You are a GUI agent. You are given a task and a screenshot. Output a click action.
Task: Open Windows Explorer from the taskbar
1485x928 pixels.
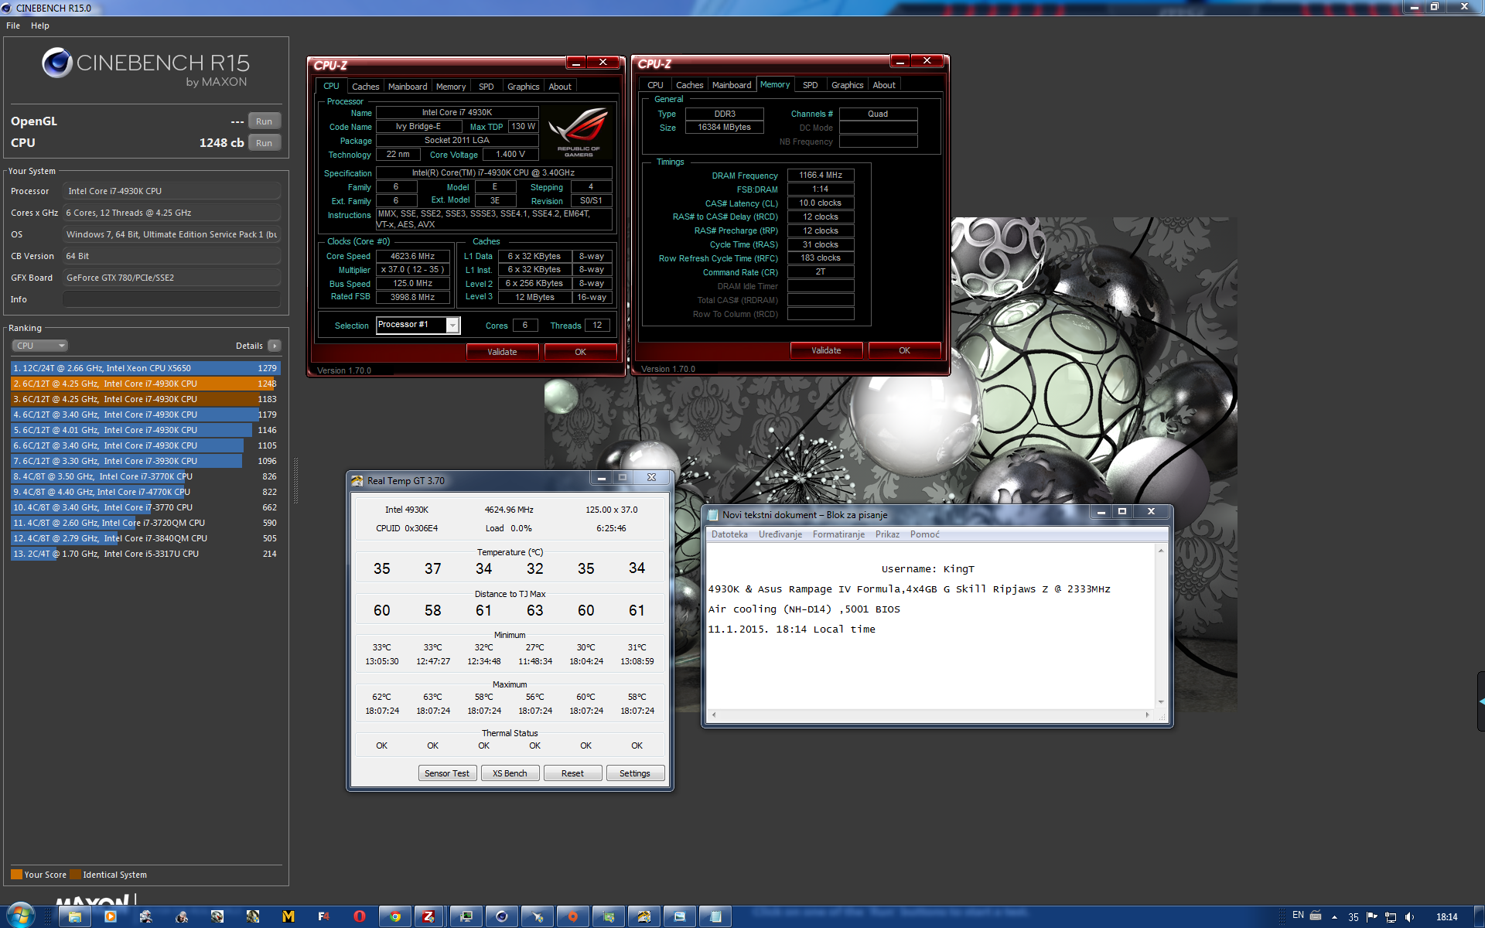click(75, 916)
